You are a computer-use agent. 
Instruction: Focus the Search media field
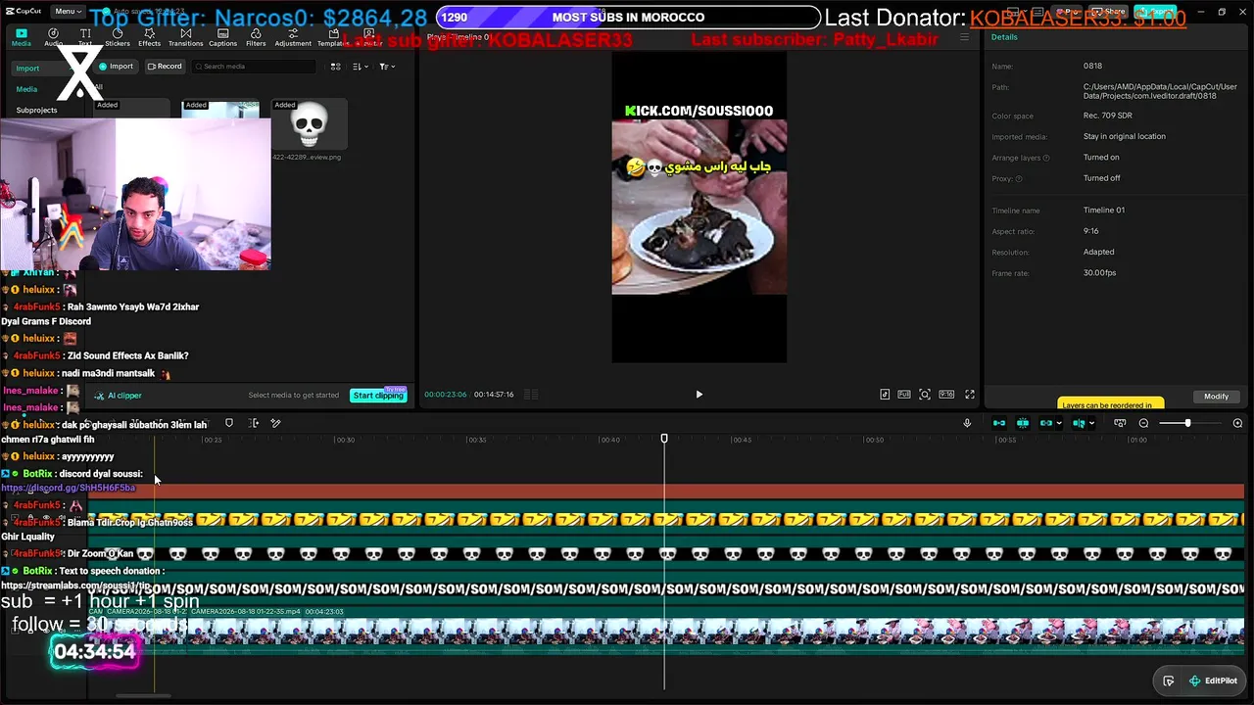coord(255,67)
